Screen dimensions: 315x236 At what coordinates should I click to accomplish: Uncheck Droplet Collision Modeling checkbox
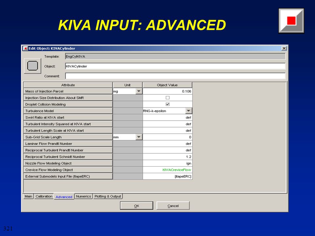click(168, 104)
